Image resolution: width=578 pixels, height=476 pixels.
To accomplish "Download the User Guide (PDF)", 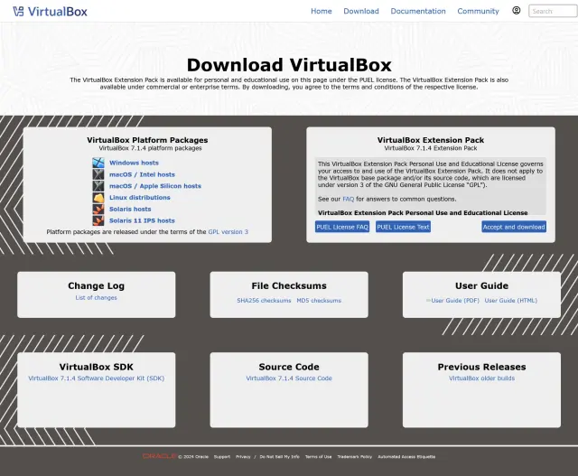I will click(455, 301).
